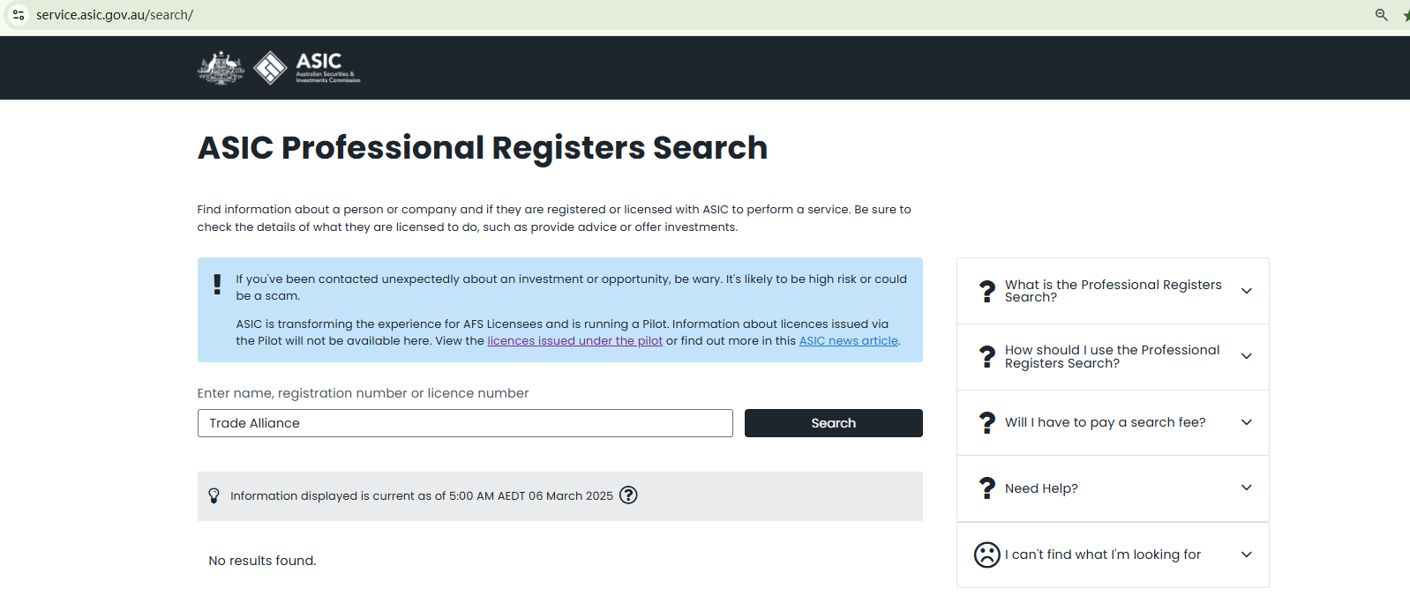Expand "I can't find what I'm looking for"

[1246, 554]
